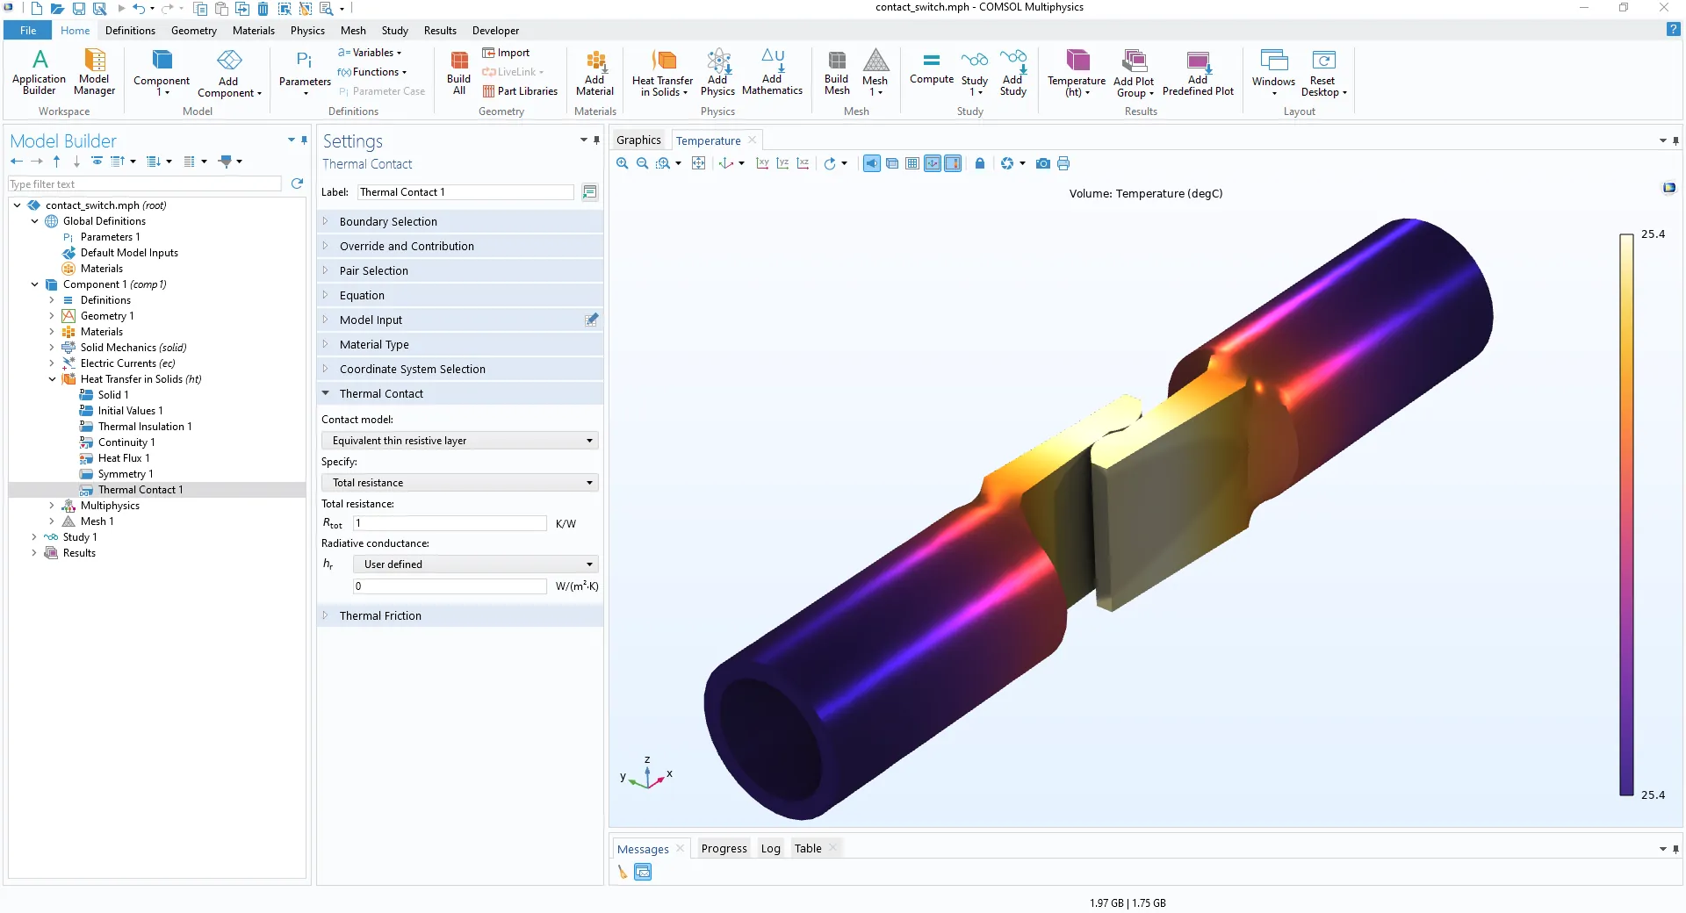Click the temperature color legend bar
Screen dimensions: 1686x913
1626,514
